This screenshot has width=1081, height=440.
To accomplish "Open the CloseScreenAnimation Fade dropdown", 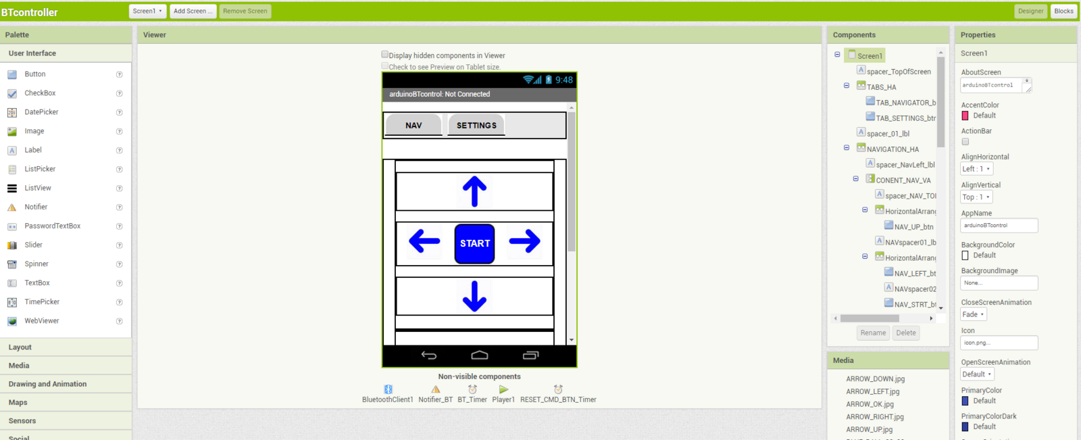I will tap(974, 314).
